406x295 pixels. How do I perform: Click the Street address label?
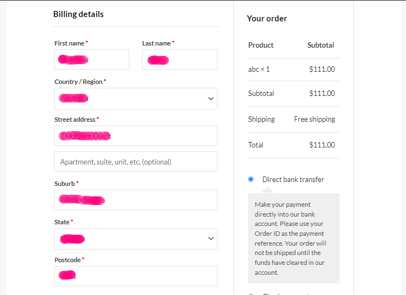[75, 119]
